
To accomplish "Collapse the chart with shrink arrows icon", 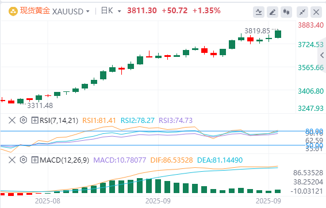I will pos(302,12).
